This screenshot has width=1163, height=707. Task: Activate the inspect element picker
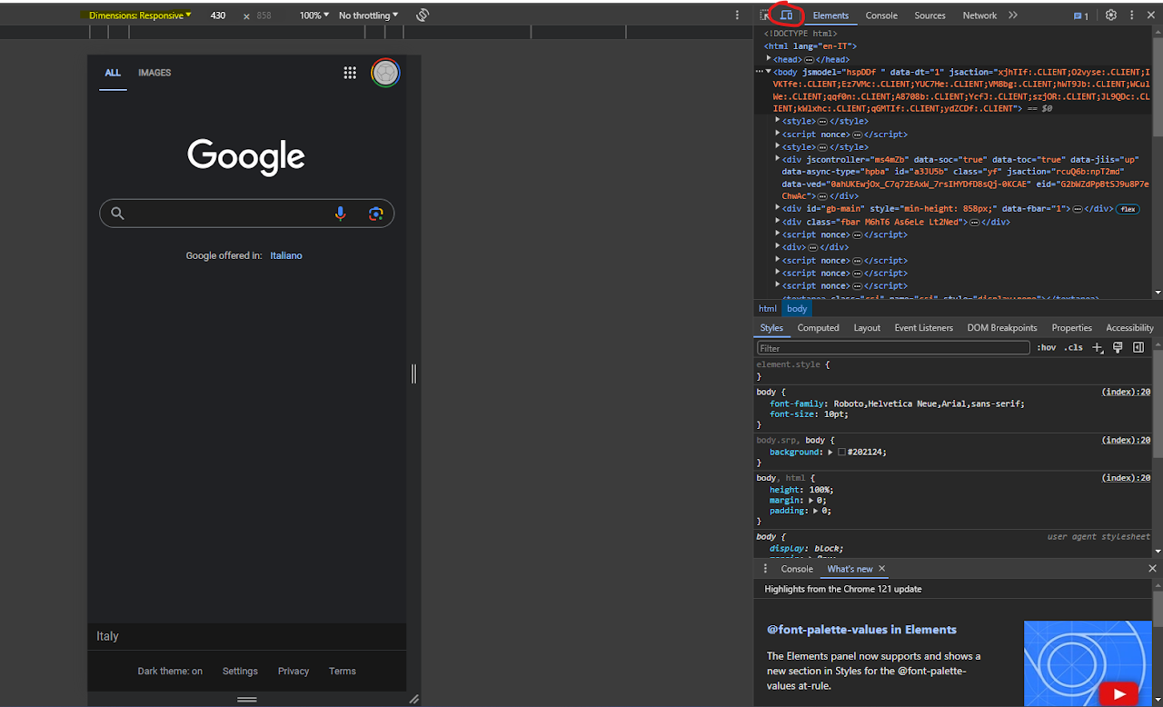(x=765, y=15)
